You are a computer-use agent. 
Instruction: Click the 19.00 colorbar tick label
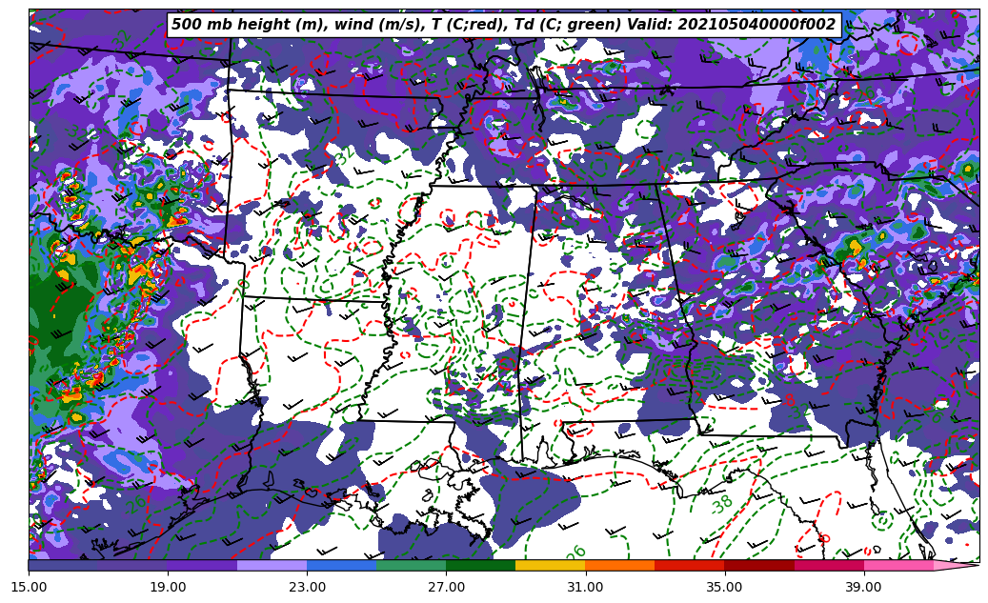[x=168, y=587]
